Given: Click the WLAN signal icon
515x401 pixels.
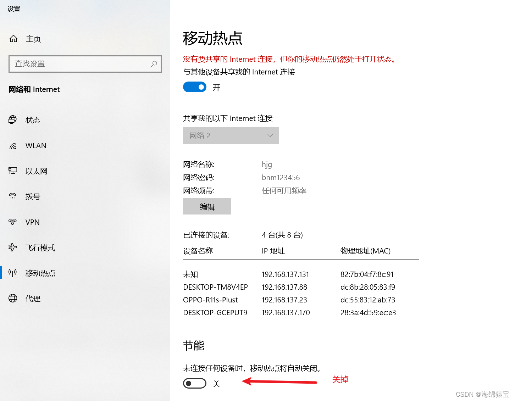Looking at the screenshot, I should [x=13, y=146].
